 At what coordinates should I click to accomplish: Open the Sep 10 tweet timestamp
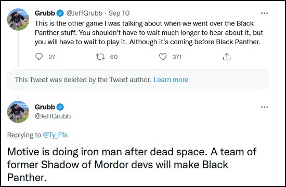[x=119, y=13]
